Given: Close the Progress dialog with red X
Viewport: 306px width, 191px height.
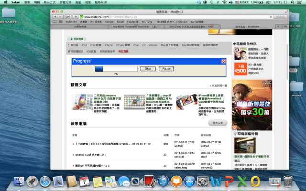Looking at the screenshot, I should [x=223, y=62].
